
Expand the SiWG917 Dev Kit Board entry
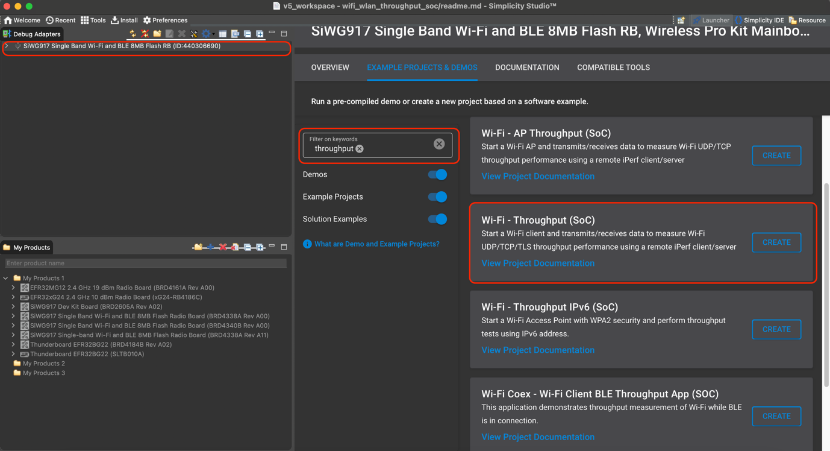click(x=13, y=306)
